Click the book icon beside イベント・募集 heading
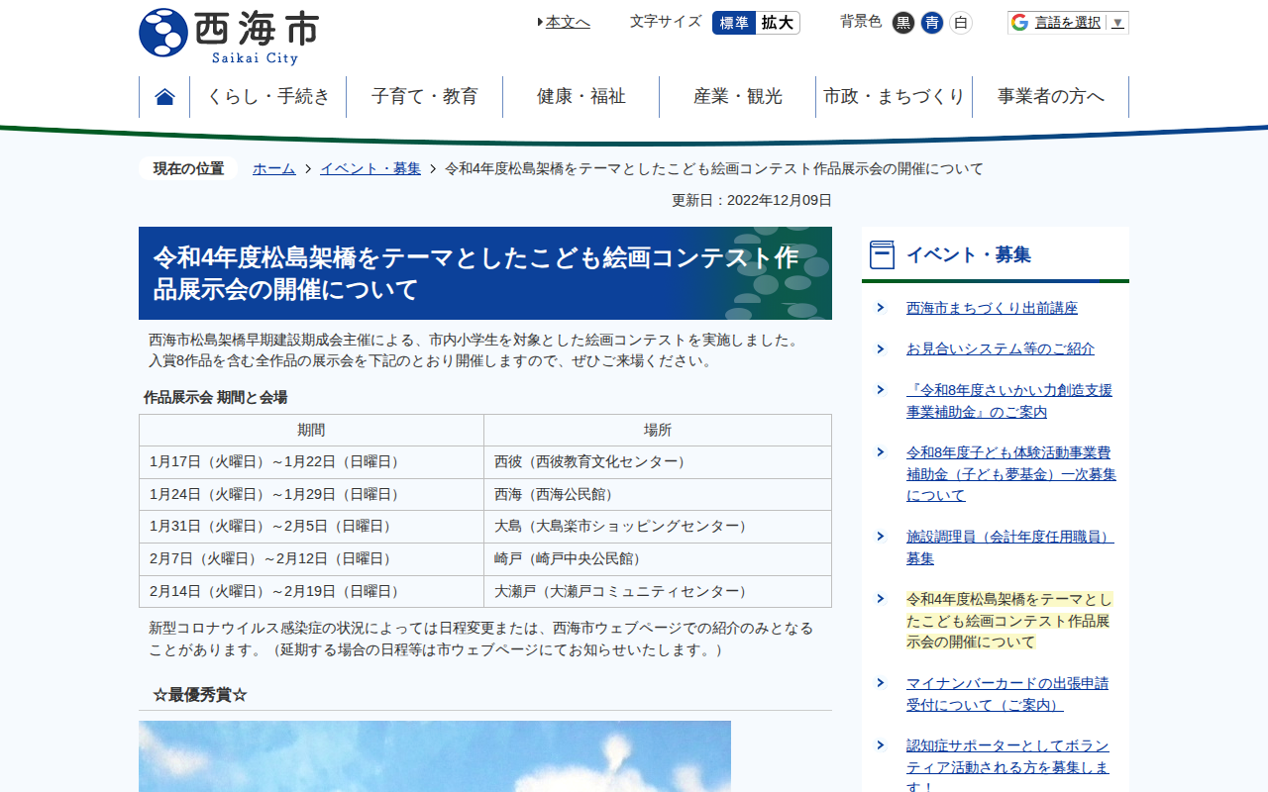The height and width of the screenshot is (792, 1268). [x=882, y=255]
